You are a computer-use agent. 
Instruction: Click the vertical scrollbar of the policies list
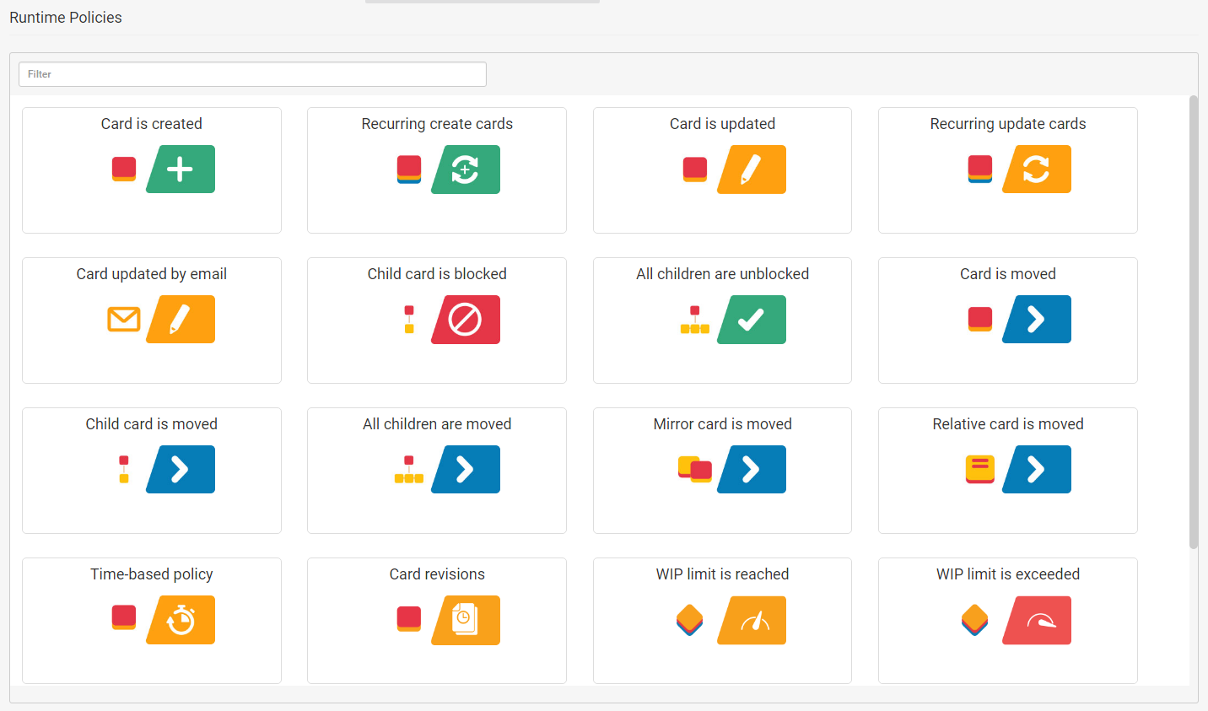click(1193, 320)
